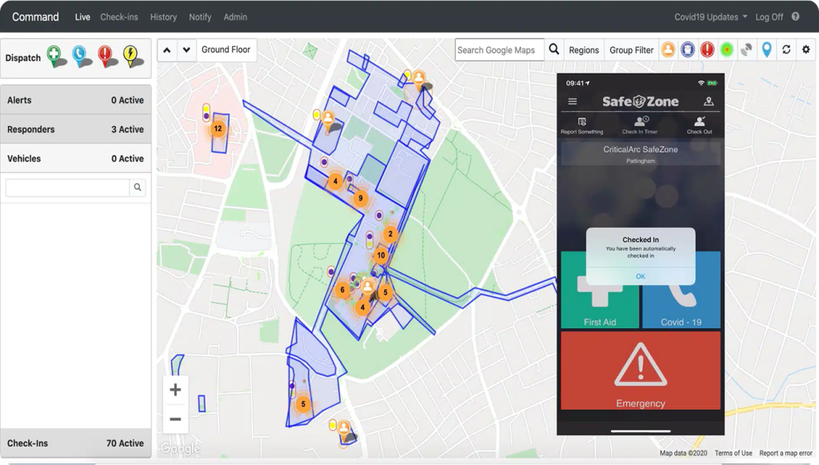Image resolution: width=819 pixels, height=465 pixels.
Task: Toggle red alert markers visibility
Action: click(x=707, y=50)
